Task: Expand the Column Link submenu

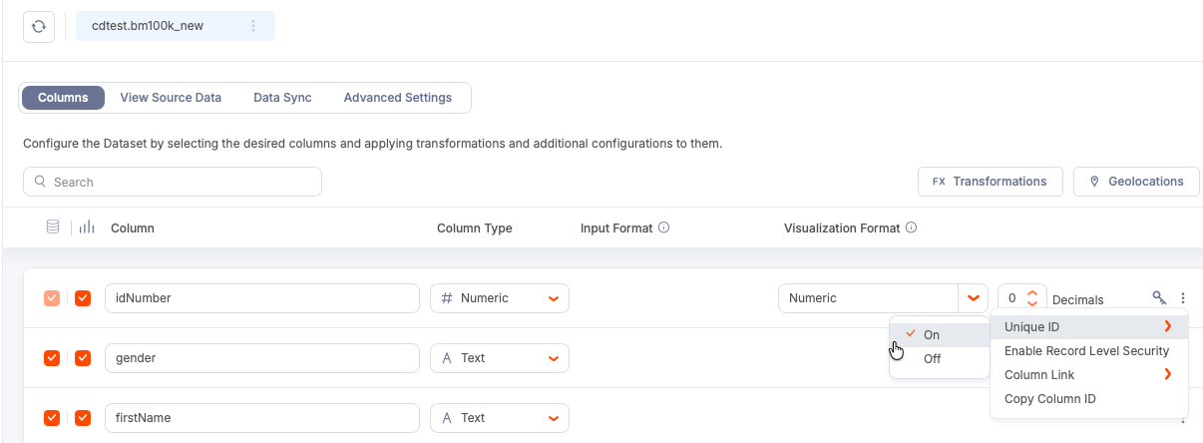Action: (1088, 375)
